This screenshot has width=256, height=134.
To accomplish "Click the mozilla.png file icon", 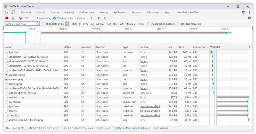I will tap(6, 84).
